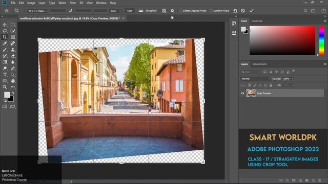Select the Gradient tool

coord(5,62)
